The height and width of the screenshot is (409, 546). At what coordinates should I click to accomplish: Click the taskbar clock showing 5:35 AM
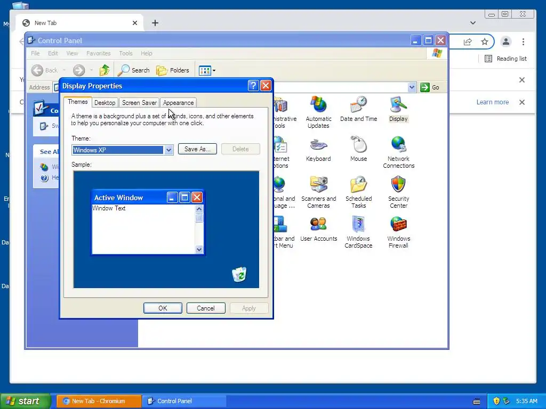coord(526,401)
